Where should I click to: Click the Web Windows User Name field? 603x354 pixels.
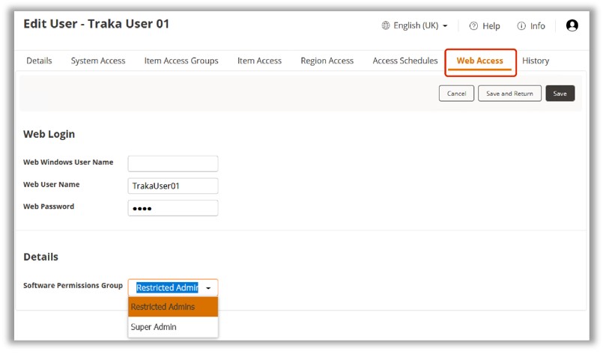[x=173, y=163]
